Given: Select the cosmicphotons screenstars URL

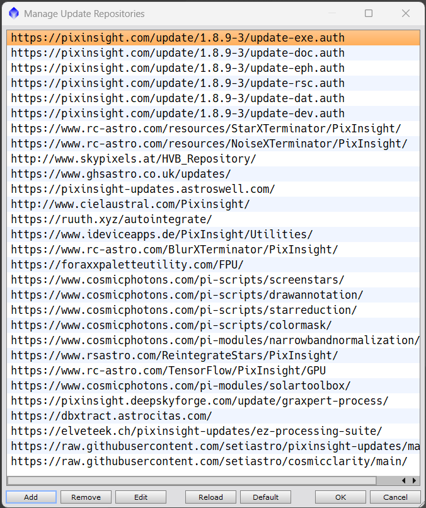Looking at the screenshot, I should pyautogui.click(x=213, y=280).
